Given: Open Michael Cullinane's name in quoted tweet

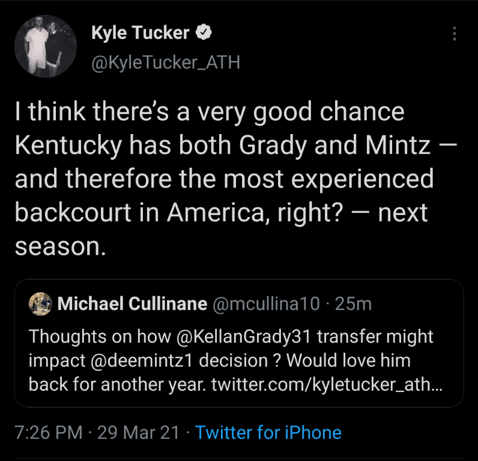Looking at the screenshot, I should (x=131, y=304).
